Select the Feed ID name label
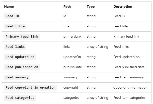The height and width of the screenshot is (104, 153). coord(12,16)
